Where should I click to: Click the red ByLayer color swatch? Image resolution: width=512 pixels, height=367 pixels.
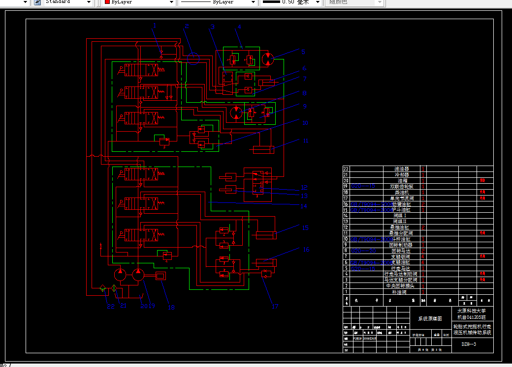[x=107, y=2]
